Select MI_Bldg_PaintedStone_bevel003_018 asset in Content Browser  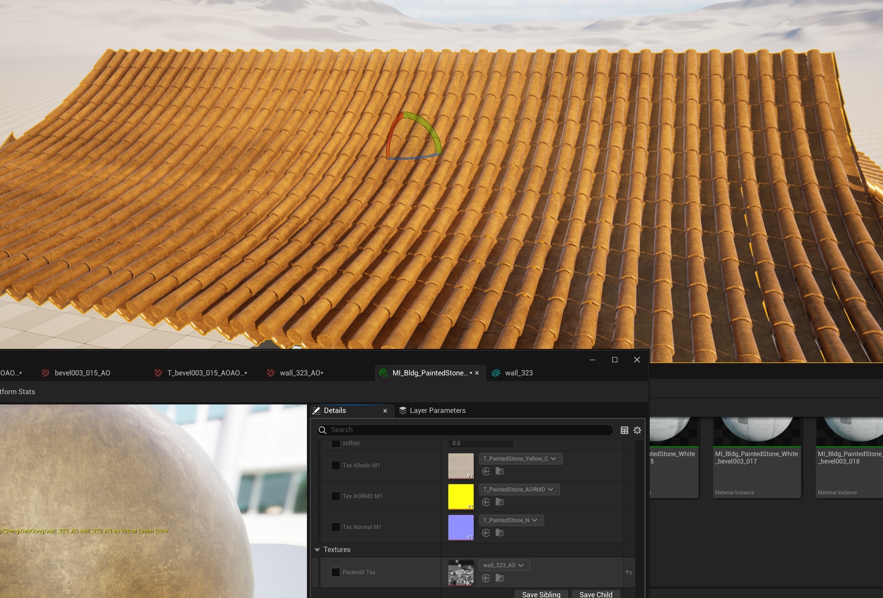click(x=850, y=458)
